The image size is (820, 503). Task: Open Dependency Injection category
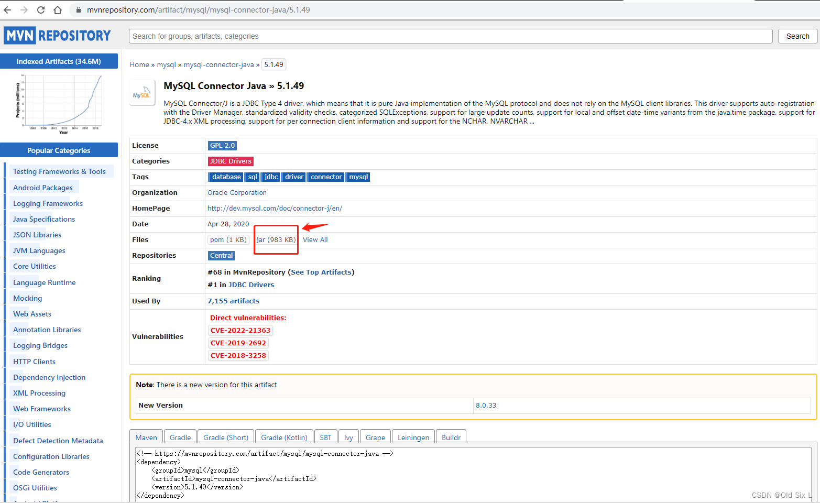point(49,377)
